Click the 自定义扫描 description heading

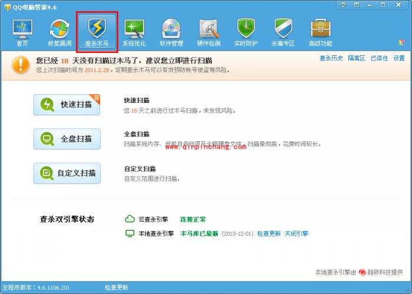140,169
